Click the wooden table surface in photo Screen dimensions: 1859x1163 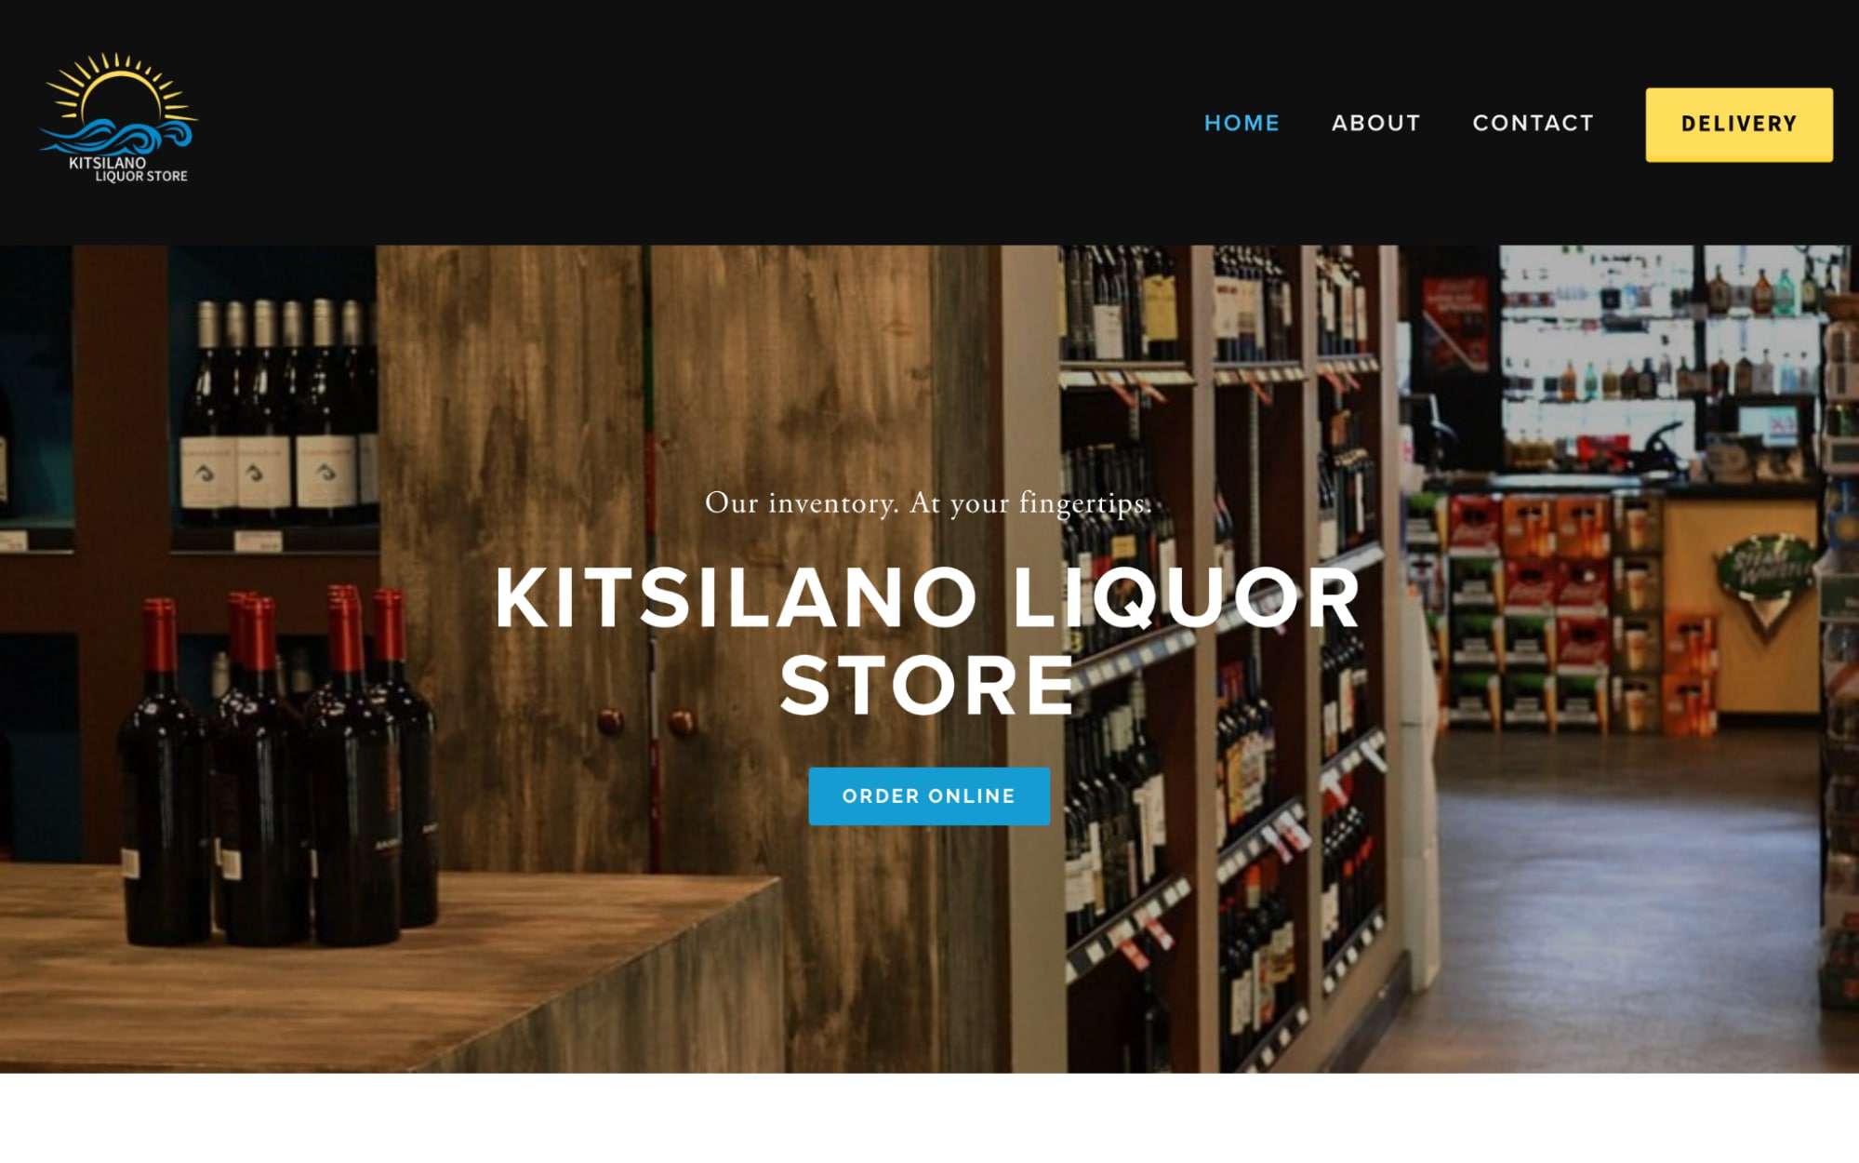pyautogui.click(x=372, y=968)
